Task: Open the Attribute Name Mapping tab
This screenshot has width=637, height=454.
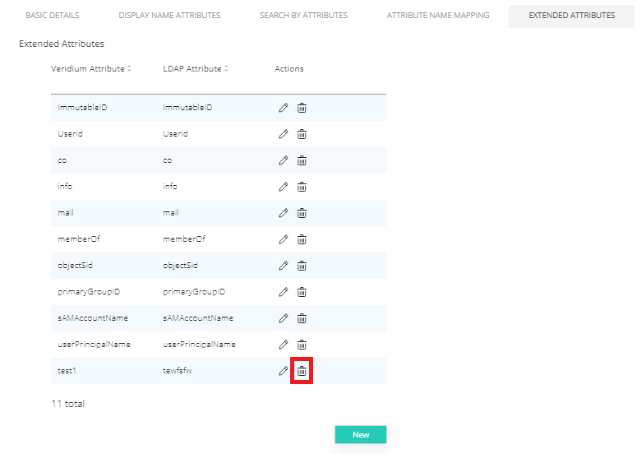Action: click(x=438, y=16)
